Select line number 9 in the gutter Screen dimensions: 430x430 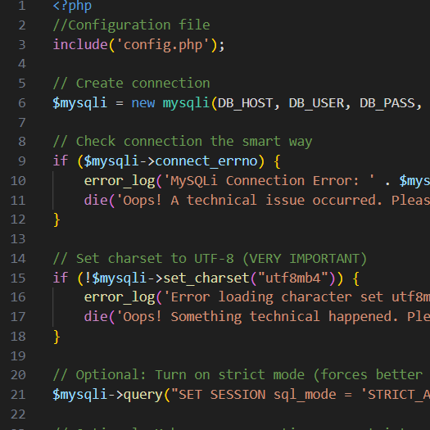22,161
